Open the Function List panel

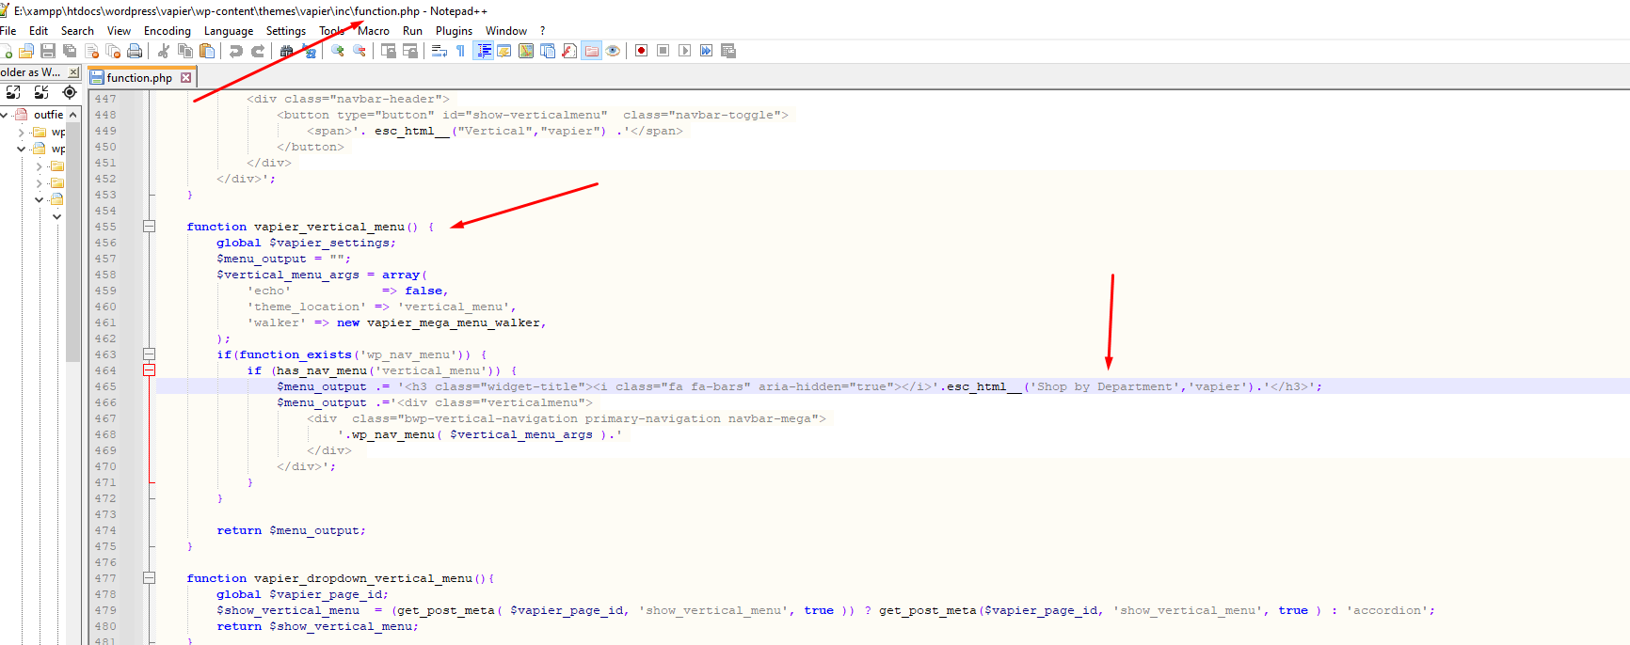point(569,51)
